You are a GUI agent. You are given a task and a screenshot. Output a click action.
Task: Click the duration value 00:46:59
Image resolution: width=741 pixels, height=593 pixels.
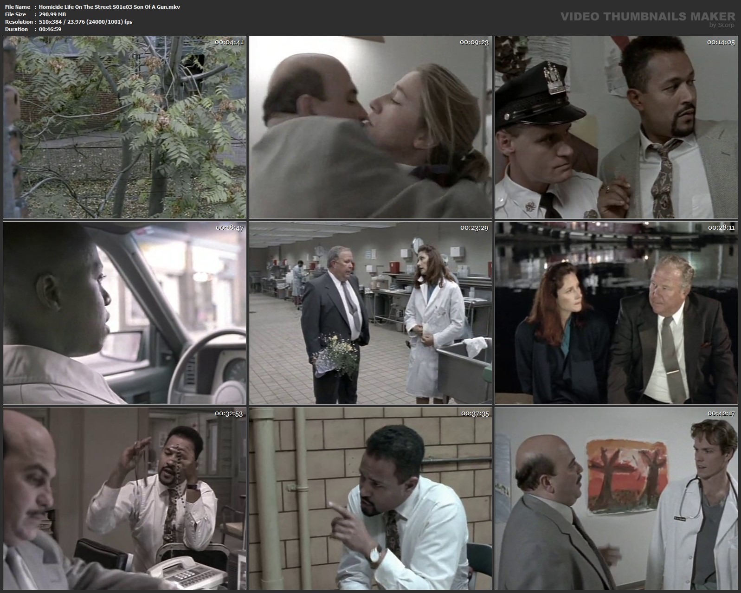coord(50,29)
